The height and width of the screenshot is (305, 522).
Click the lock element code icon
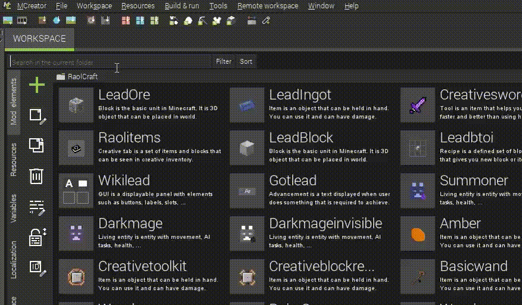tap(38, 237)
